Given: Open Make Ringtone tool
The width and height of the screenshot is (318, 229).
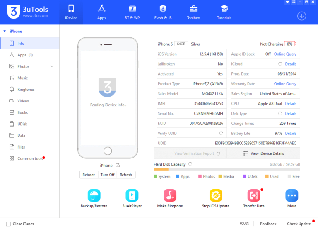Looking at the screenshot, I should tap(170, 199).
